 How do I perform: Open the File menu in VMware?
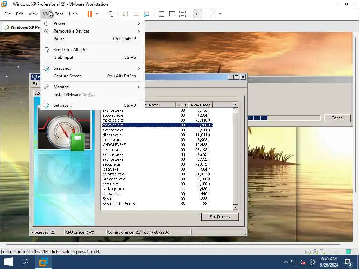pos(7,14)
